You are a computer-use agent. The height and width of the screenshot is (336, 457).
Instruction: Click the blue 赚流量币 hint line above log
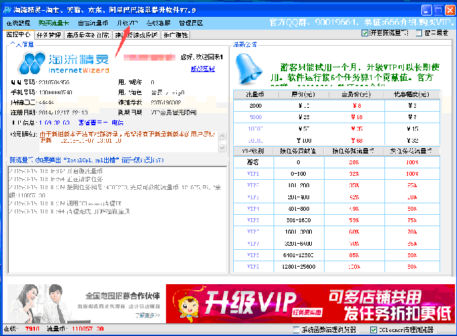(x=87, y=160)
